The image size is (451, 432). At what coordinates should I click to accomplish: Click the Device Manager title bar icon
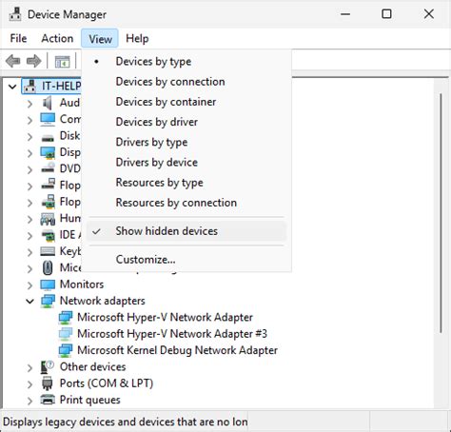(x=15, y=14)
